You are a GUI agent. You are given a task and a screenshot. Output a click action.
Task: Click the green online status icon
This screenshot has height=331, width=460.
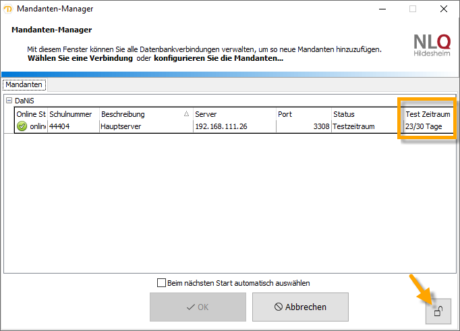(22, 126)
